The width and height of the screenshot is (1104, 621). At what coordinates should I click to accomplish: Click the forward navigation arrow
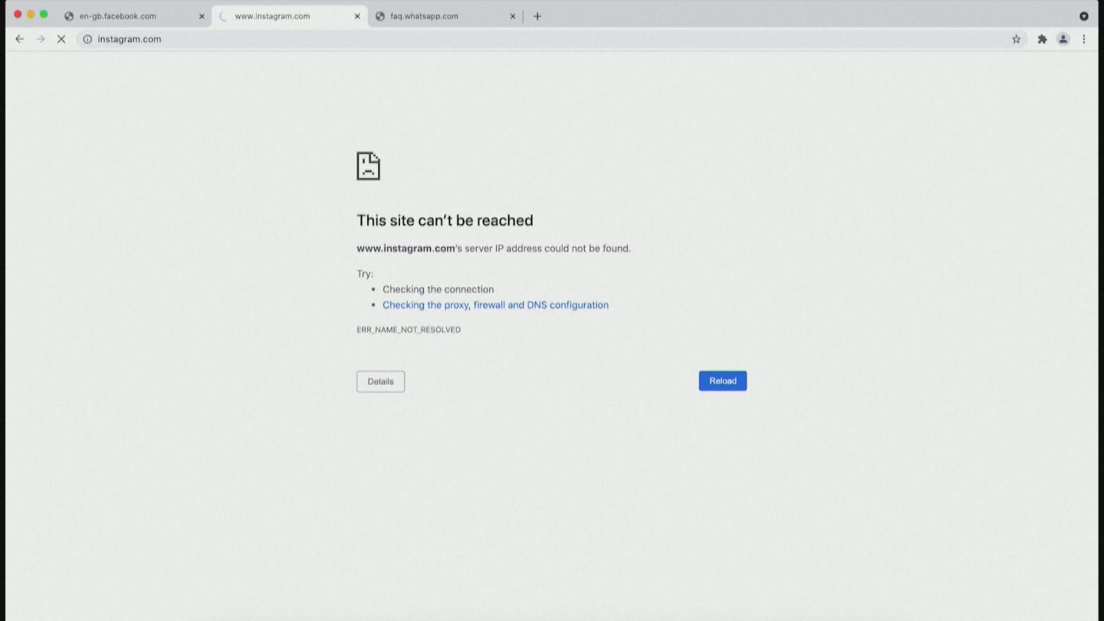click(40, 39)
